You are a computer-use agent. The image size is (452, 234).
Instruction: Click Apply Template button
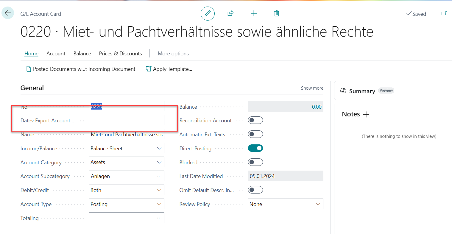[x=169, y=69]
